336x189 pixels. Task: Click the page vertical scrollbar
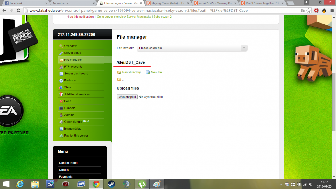334,102
